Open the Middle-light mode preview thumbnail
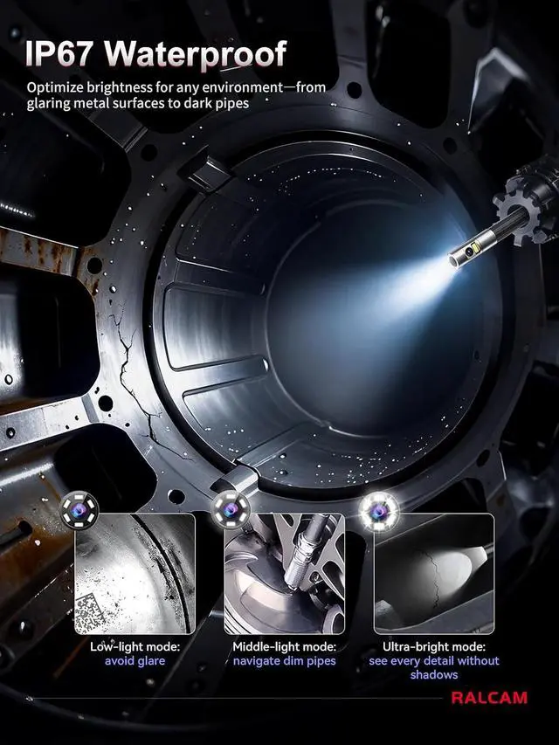This screenshot has width=559, height=745. [285, 574]
